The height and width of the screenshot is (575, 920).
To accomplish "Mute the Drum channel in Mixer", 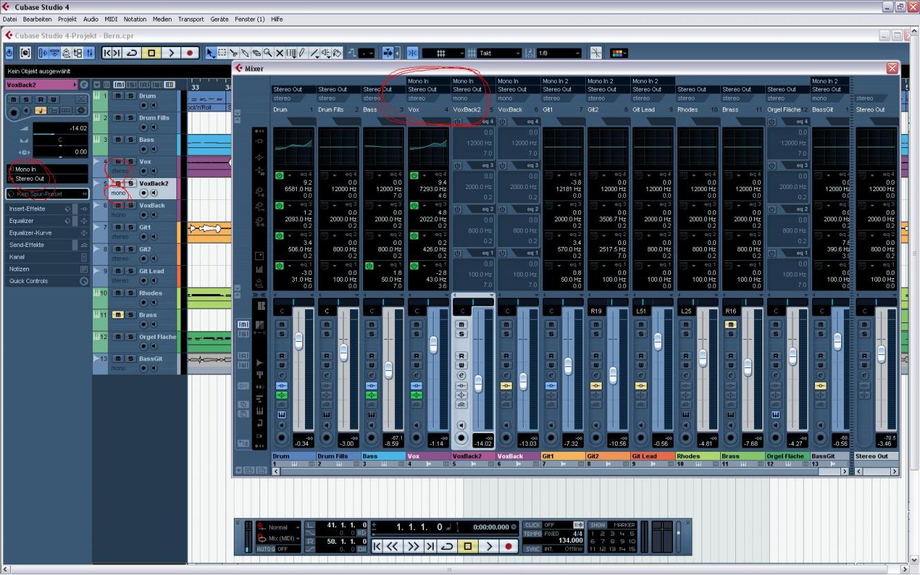I will click(x=282, y=325).
